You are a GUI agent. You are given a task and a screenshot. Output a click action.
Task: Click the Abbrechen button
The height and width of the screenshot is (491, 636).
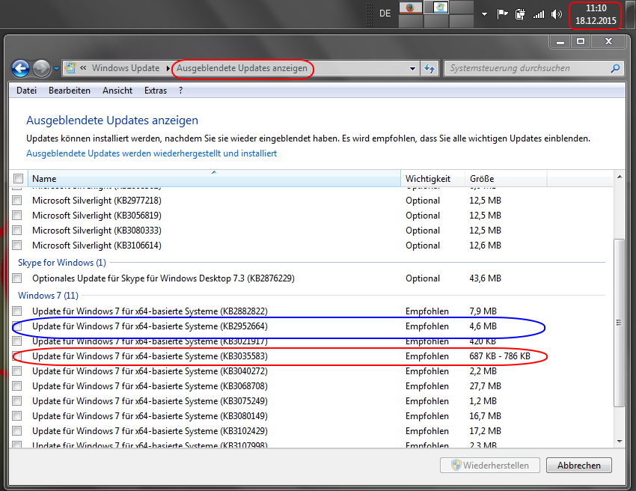coord(578,466)
